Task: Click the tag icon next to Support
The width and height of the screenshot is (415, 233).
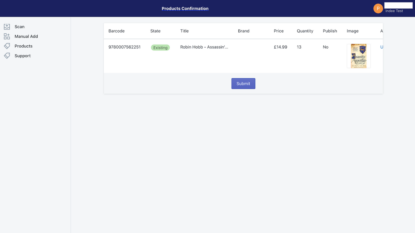Action: [7, 56]
